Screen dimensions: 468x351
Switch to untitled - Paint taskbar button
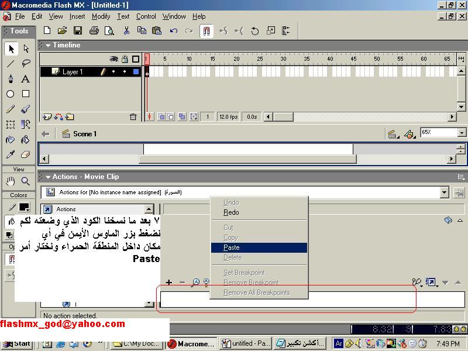246,343
